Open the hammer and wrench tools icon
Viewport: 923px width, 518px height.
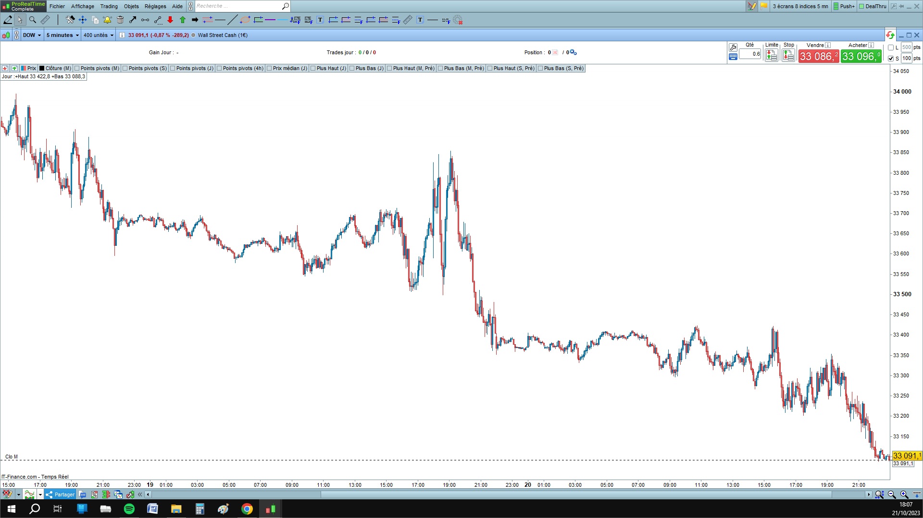point(70,20)
